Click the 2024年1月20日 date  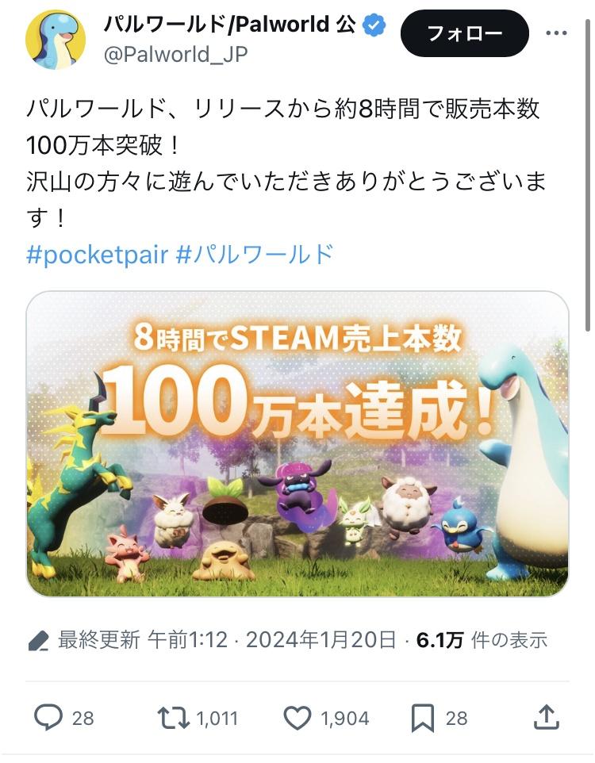tap(321, 640)
